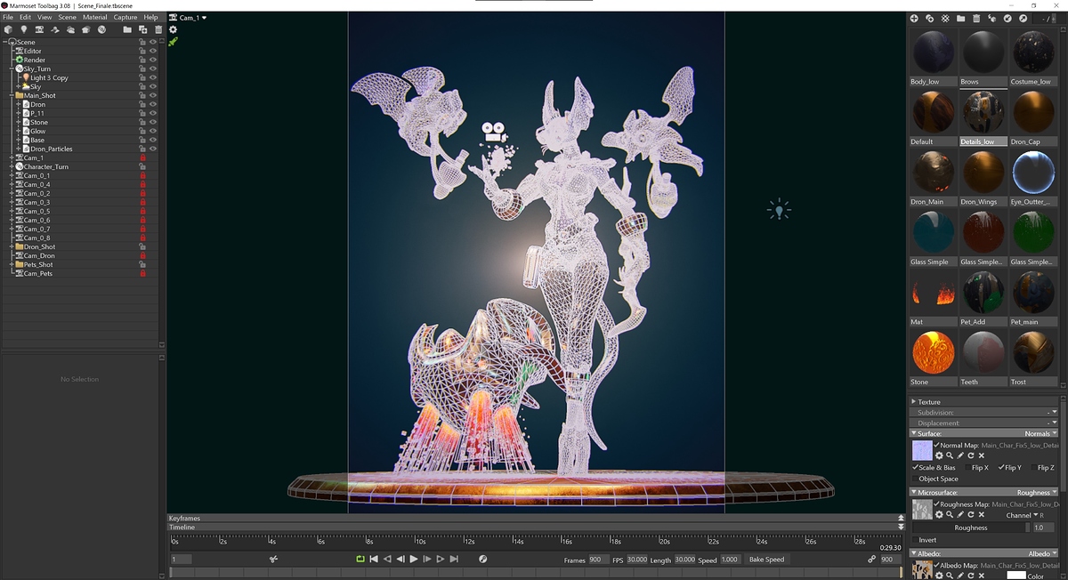Open material folder icon
Image resolution: width=1068 pixels, height=580 pixels.
coord(960,18)
